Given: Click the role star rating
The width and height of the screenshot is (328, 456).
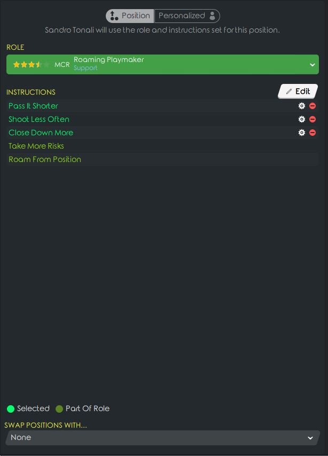Looking at the screenshot, I should (x=31, y=65).
